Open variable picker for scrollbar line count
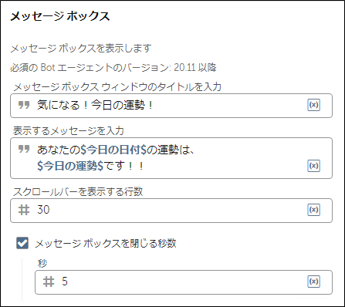 [x=313, y=210]
